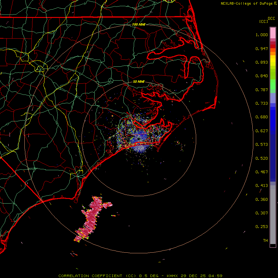This screenshot has height=278, width=278.
Task: Select the 0.787 scale value
Action: coord(262,90)
